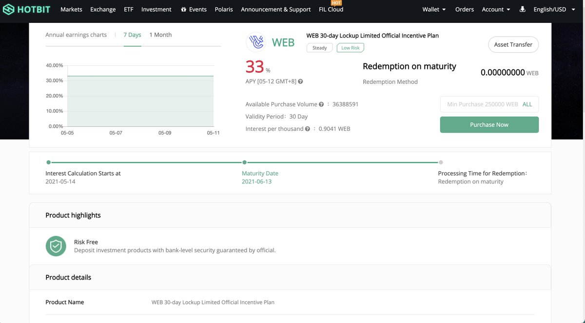Click the Product Name row label
Screen dimensions: 585x323
65,302
